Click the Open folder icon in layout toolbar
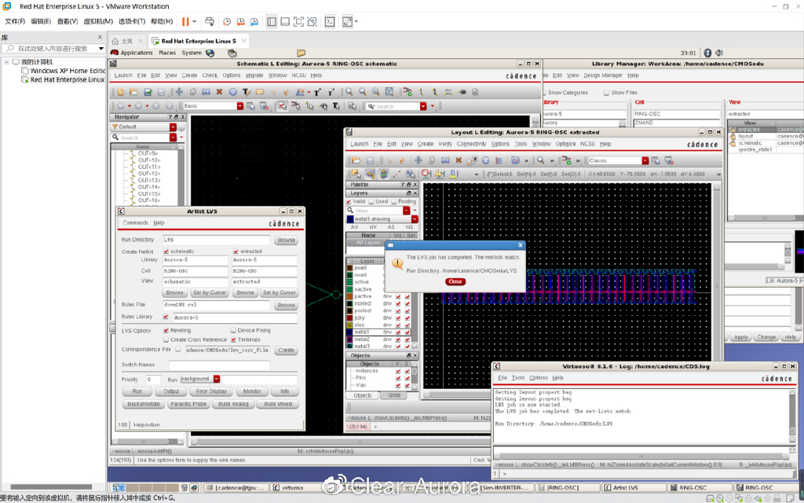This screenshot has width=804, height=503. 356,160
